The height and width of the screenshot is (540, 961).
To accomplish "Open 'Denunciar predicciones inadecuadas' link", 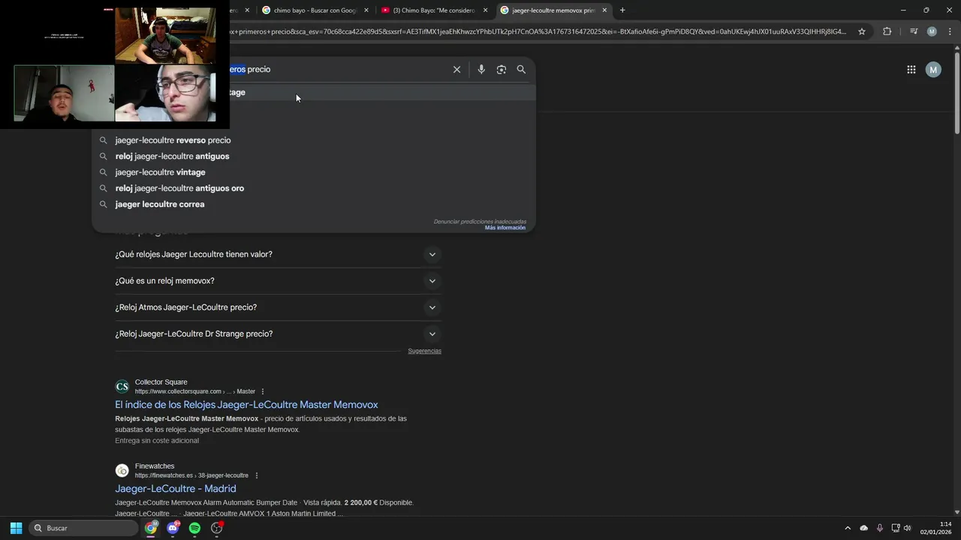I will (x=480, y=221).
